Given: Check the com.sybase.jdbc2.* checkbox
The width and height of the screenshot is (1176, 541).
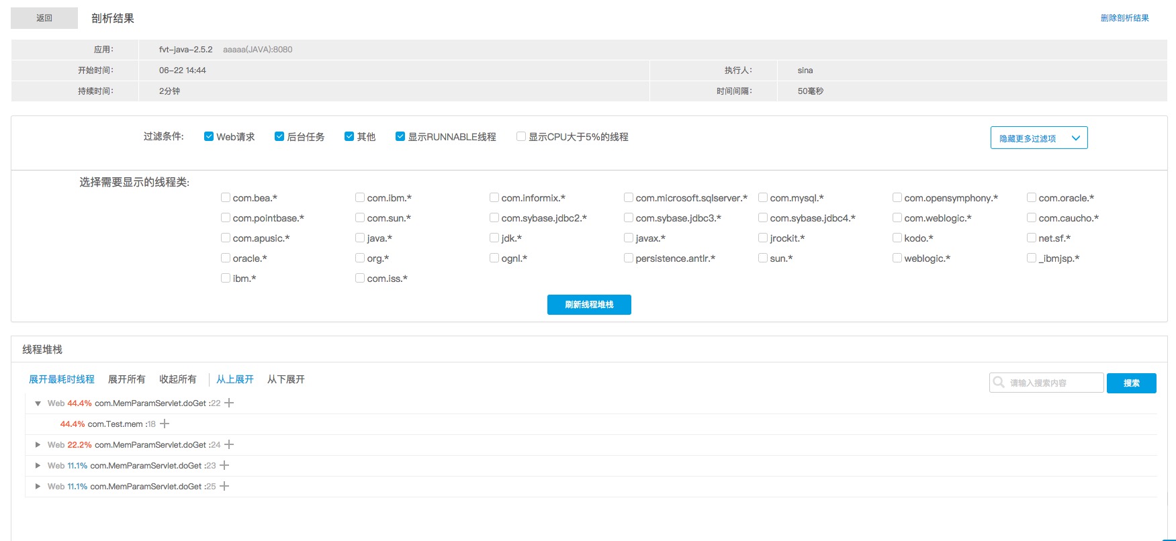Looking at the screenshot, I should 494,217.
